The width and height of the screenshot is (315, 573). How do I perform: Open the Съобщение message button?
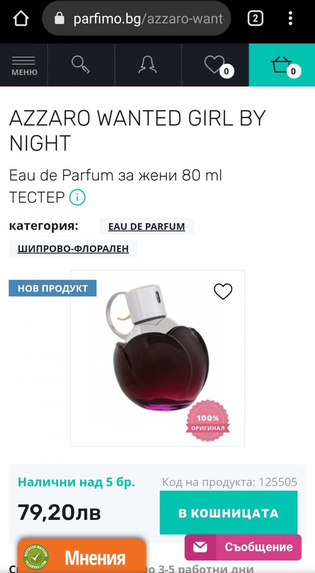[243, 547]
